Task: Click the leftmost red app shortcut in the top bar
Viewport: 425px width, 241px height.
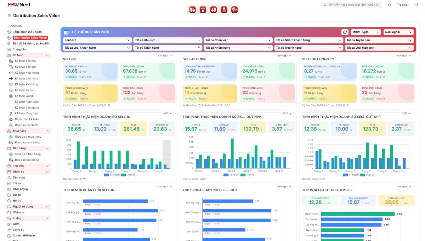Action: [x=192, y=10]
